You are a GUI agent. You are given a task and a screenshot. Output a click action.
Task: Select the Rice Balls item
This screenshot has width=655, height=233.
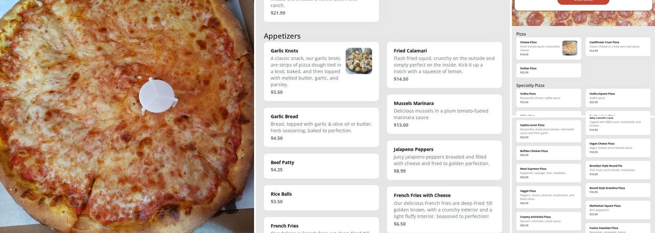[321, 198]
